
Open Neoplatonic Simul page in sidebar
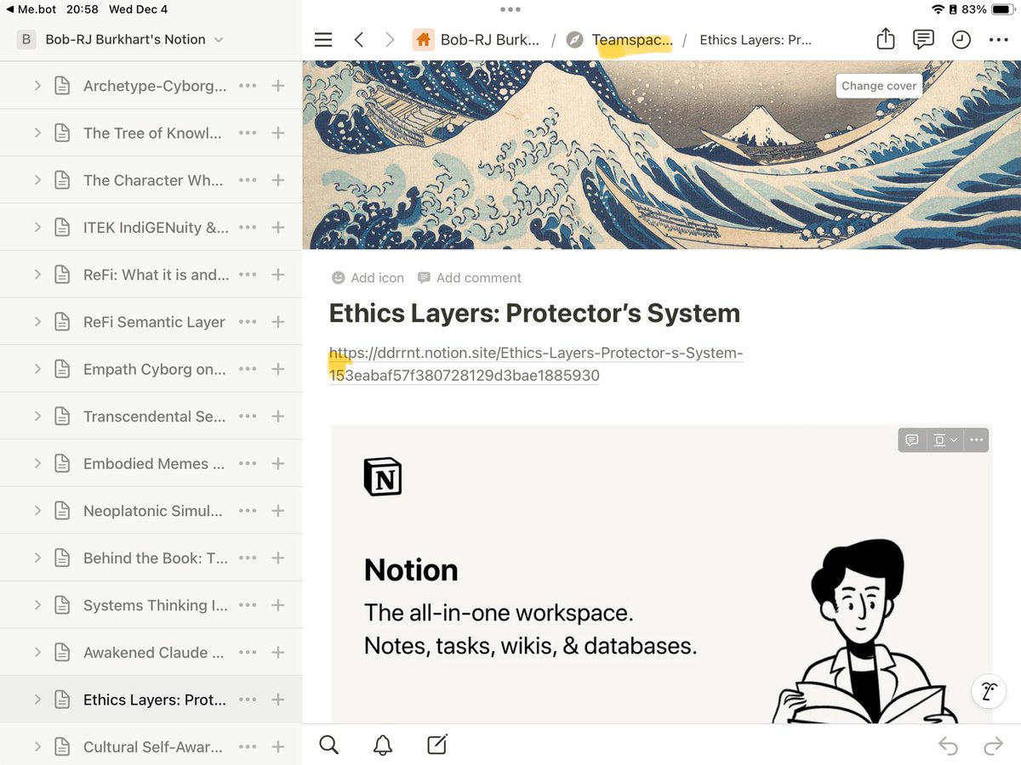153,511
